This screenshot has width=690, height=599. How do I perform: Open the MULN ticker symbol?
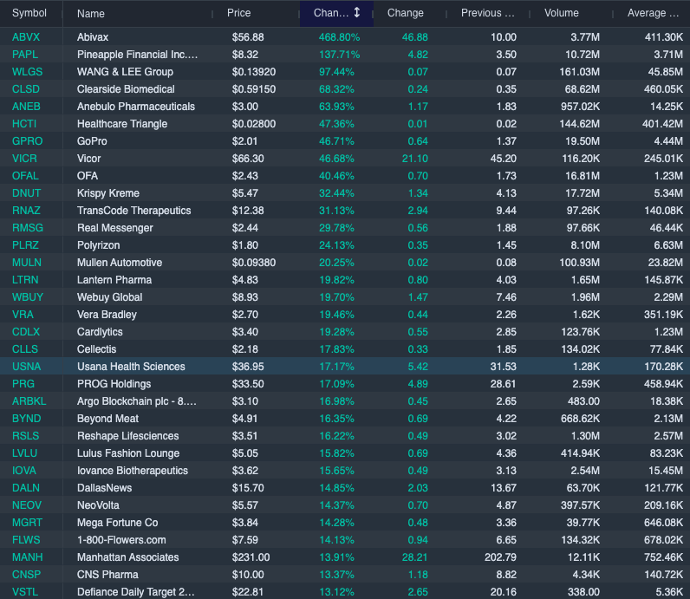coord(27,263)
